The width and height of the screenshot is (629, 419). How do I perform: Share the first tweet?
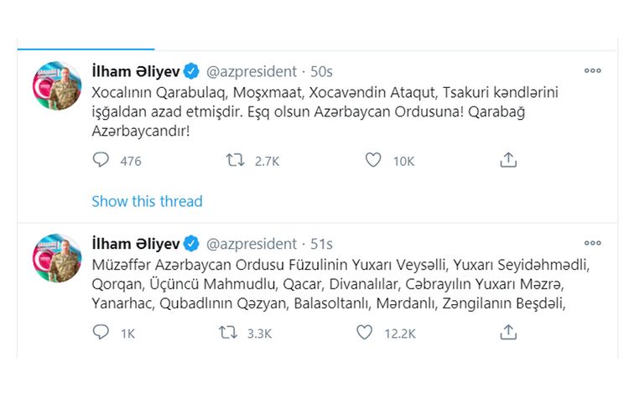[507, 160]
